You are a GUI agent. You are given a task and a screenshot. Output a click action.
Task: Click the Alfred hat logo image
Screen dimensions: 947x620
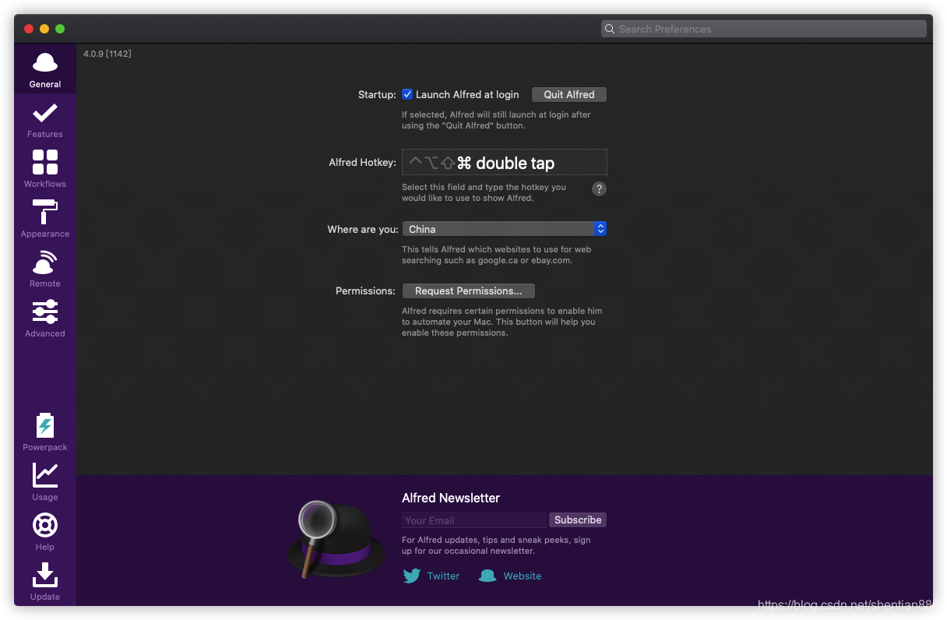click(336, 540)
